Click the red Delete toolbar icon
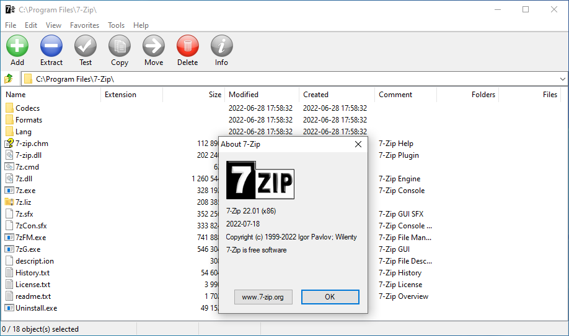The width and height of the screenshot is (569, 336). [188, 46]
